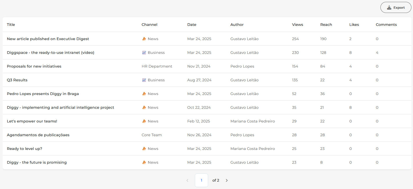Image resolution: width=413 pixels, height=189 pixels.
Task: Click views value 154
Action: pyautogui.click(x=295, y=66)
